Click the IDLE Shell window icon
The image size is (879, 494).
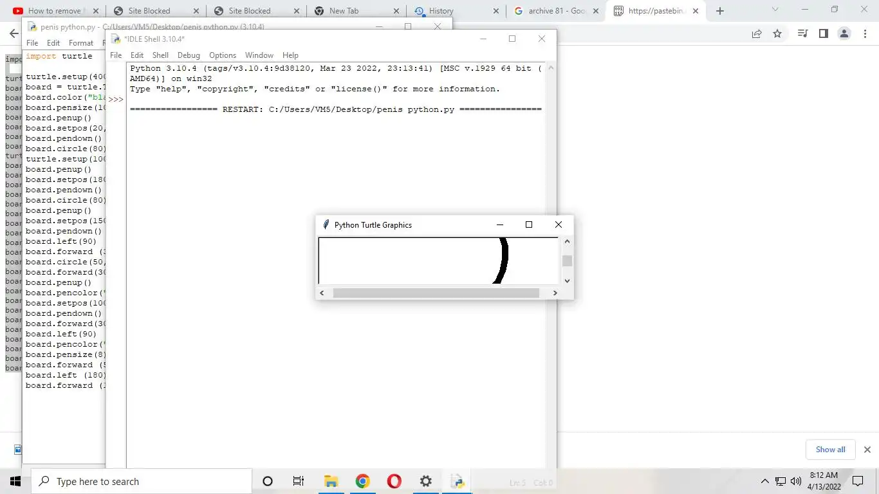tap(116, 39)
